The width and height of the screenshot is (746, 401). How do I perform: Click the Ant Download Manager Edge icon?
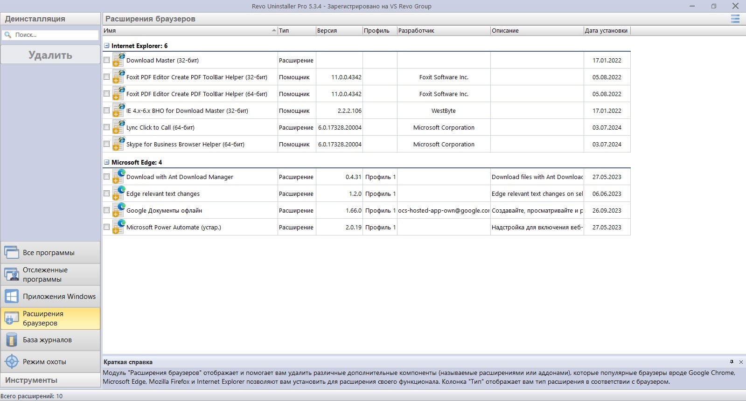(x=119, y=177)
